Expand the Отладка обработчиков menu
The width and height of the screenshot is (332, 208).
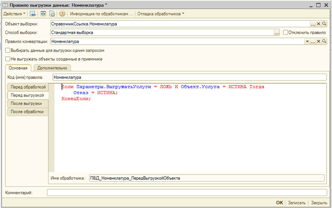tap(161, 14)
